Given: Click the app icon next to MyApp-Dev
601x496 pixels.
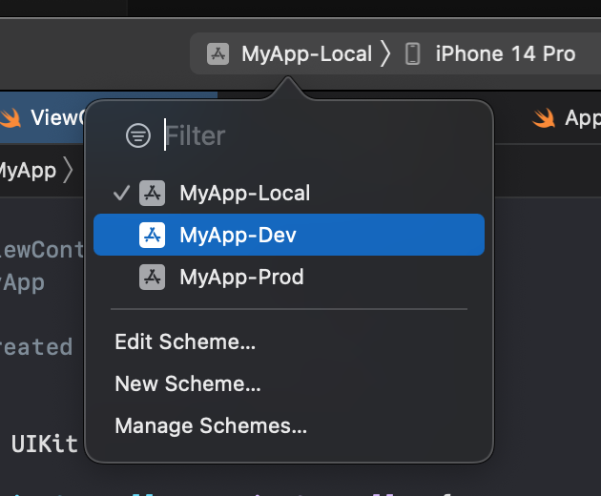Looking at the screenshot, I should pyautogui.click(x=153, y=235).
